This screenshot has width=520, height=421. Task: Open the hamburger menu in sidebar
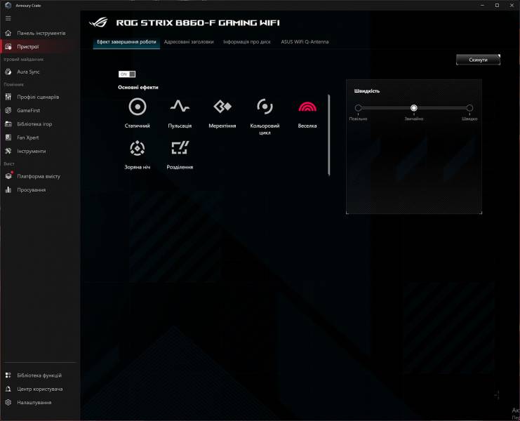pos(8,18)
